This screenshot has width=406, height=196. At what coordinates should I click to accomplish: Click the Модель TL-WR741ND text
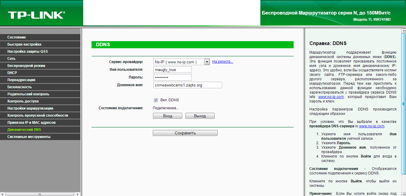(x=372, y=20)
